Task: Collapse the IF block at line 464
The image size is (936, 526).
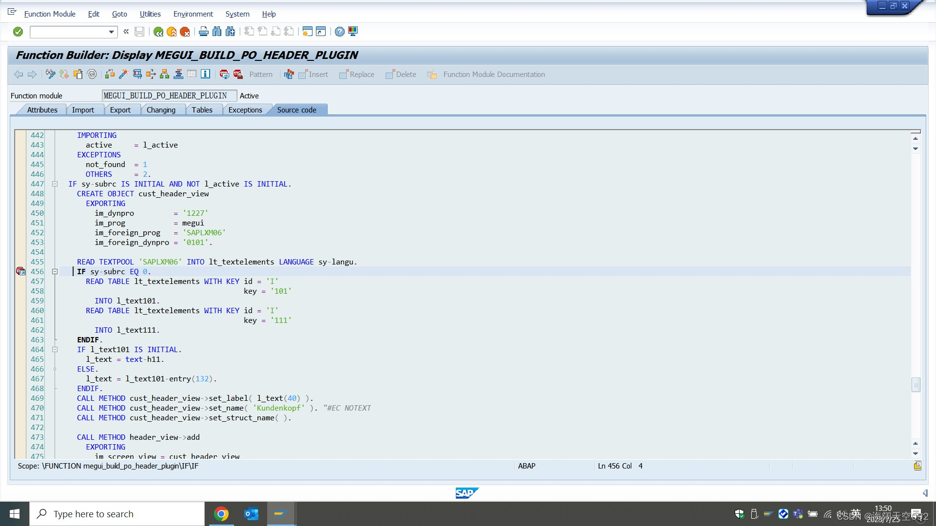Action: [55, 349]
